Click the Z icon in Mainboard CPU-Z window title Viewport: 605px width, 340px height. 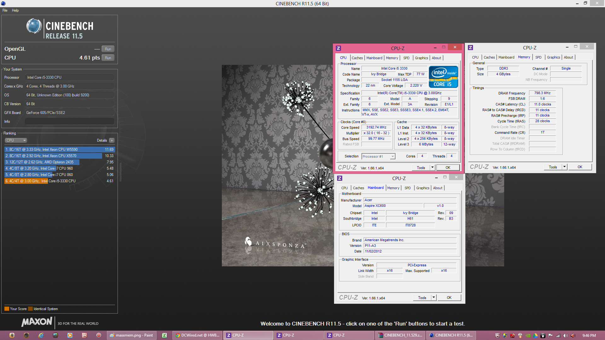click(x=340, y=178)
